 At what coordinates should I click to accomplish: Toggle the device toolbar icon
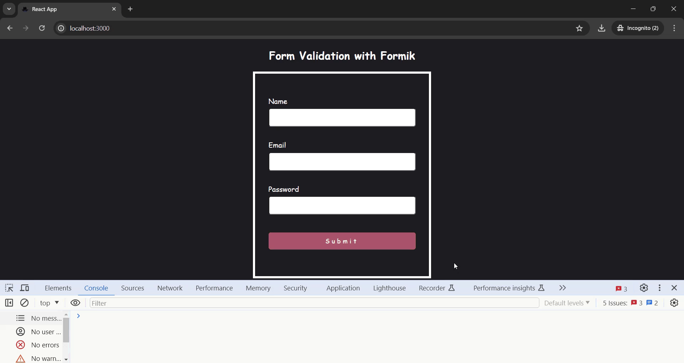[x=25, y=288]
